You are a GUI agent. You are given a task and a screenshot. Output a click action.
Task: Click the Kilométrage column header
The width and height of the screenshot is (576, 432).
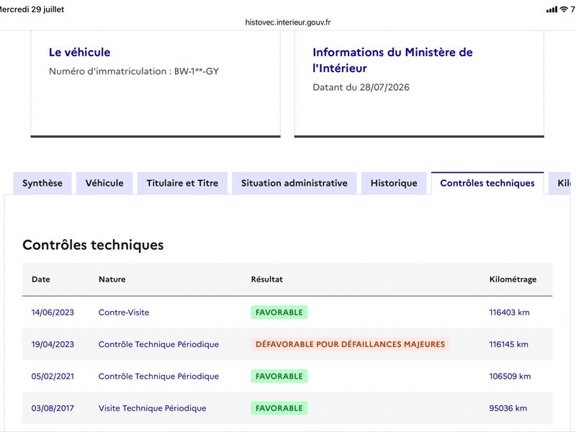pyautogui.click(x=513, y=279)
